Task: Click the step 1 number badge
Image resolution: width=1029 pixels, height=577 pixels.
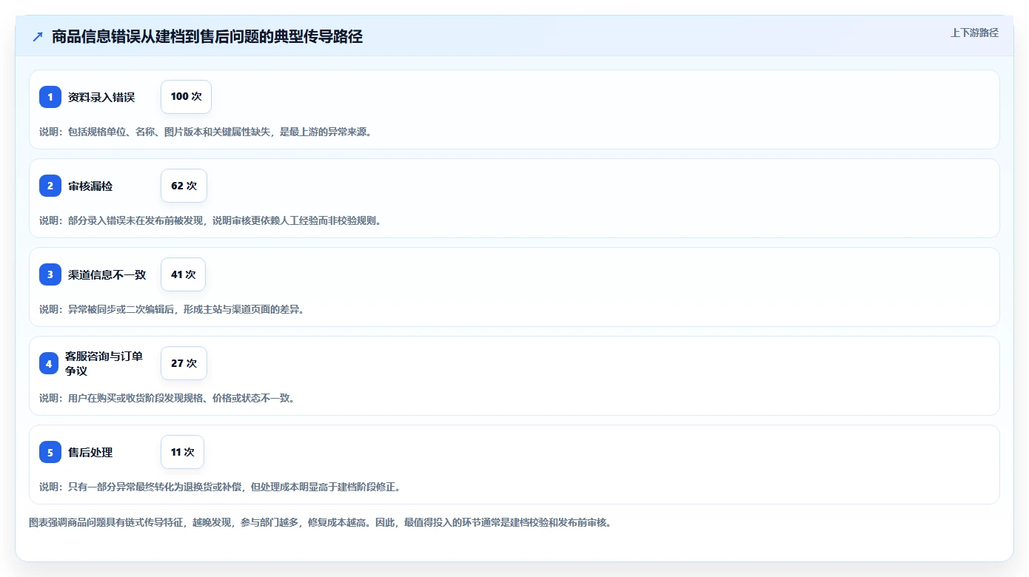Action: tap(50, 97)
